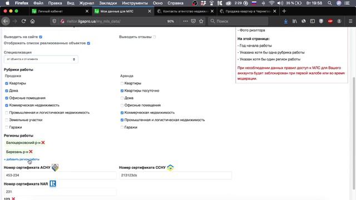Open the Firefox account icon
Image resolution: width=356 pixels, height=200 pixels.
339,21
